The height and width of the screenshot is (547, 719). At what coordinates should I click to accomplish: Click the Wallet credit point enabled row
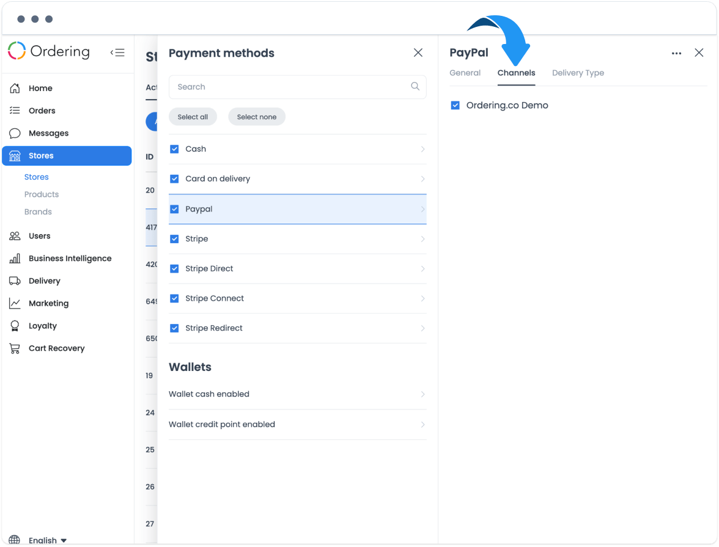point(298,425)
